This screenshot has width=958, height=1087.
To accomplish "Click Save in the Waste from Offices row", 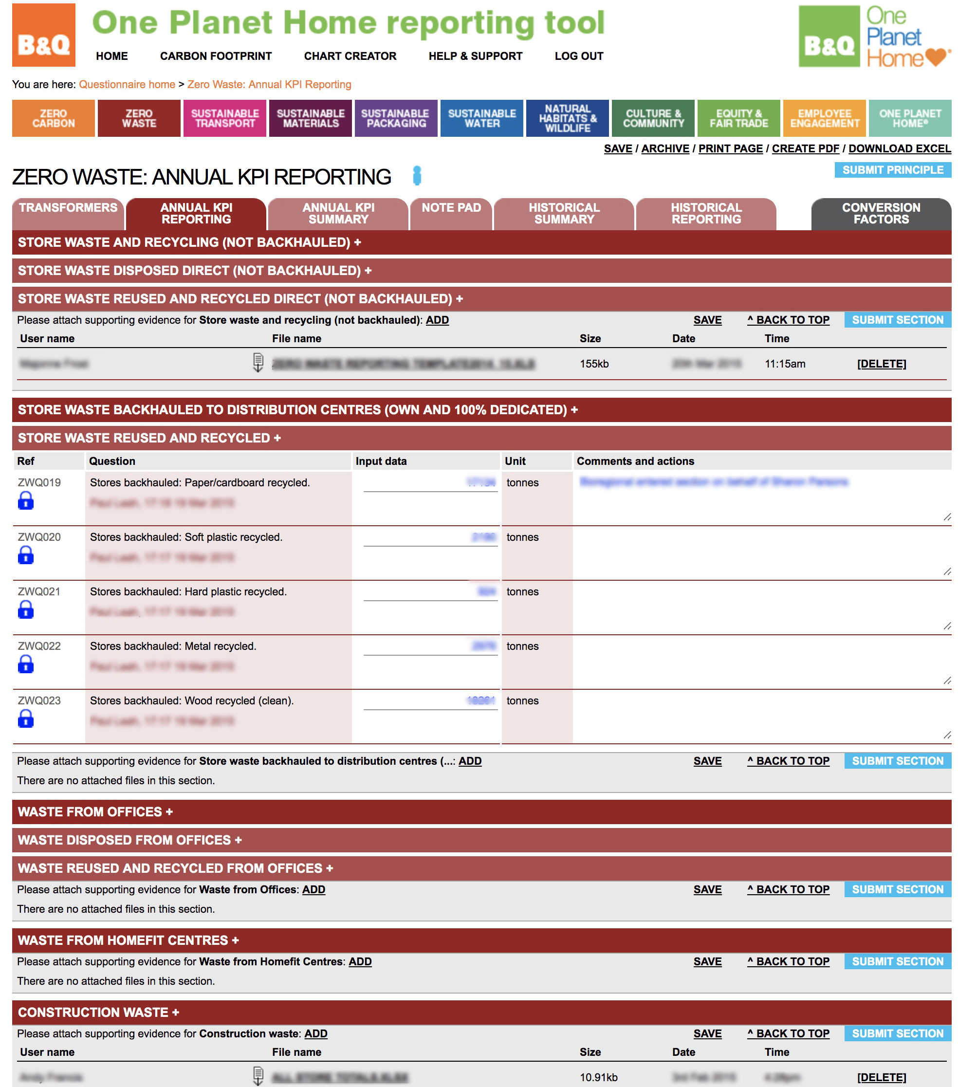I will [x=707, y=890].
